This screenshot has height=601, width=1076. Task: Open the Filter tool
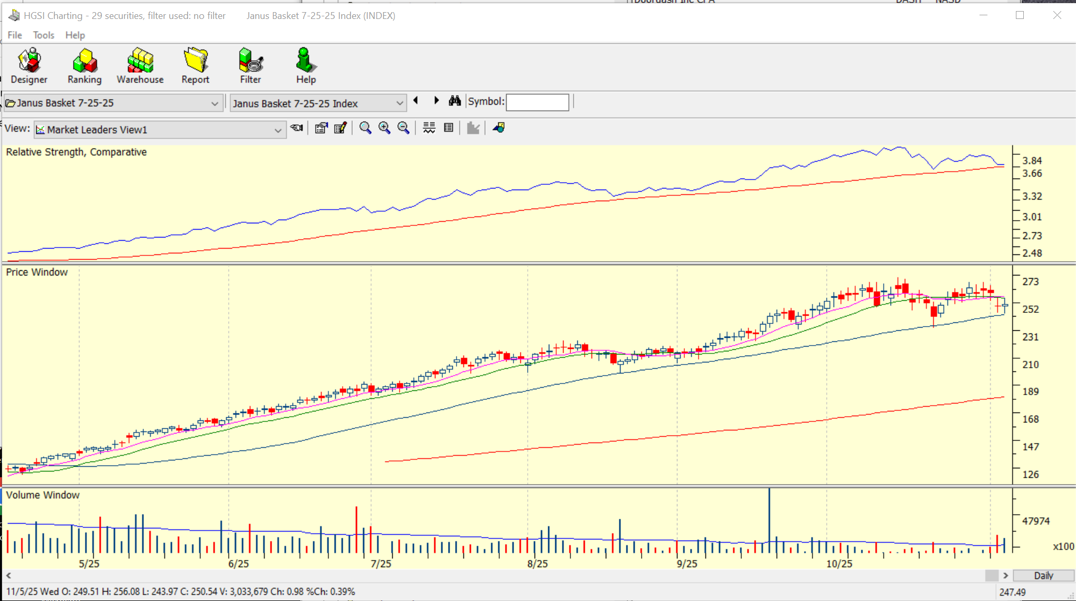tap(250, 66)
